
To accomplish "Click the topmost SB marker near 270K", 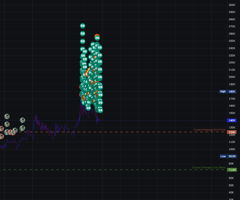I will 83,26.
